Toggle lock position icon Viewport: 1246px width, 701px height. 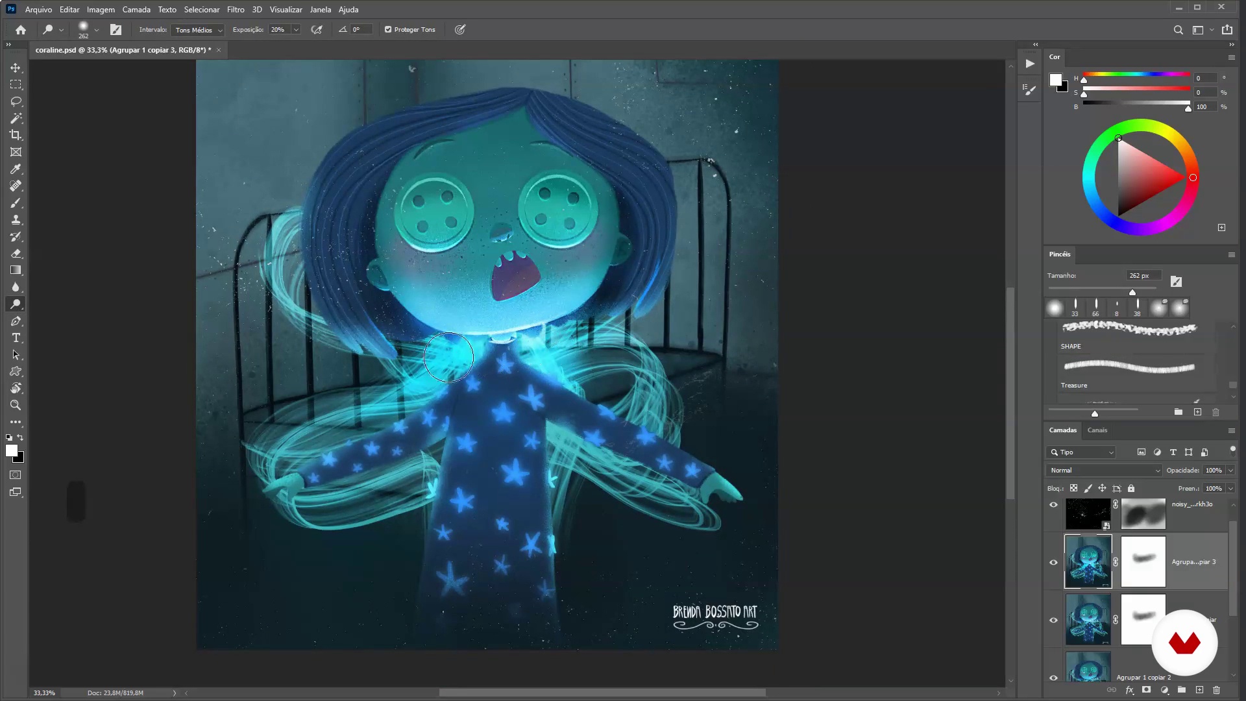(1102, 488)
